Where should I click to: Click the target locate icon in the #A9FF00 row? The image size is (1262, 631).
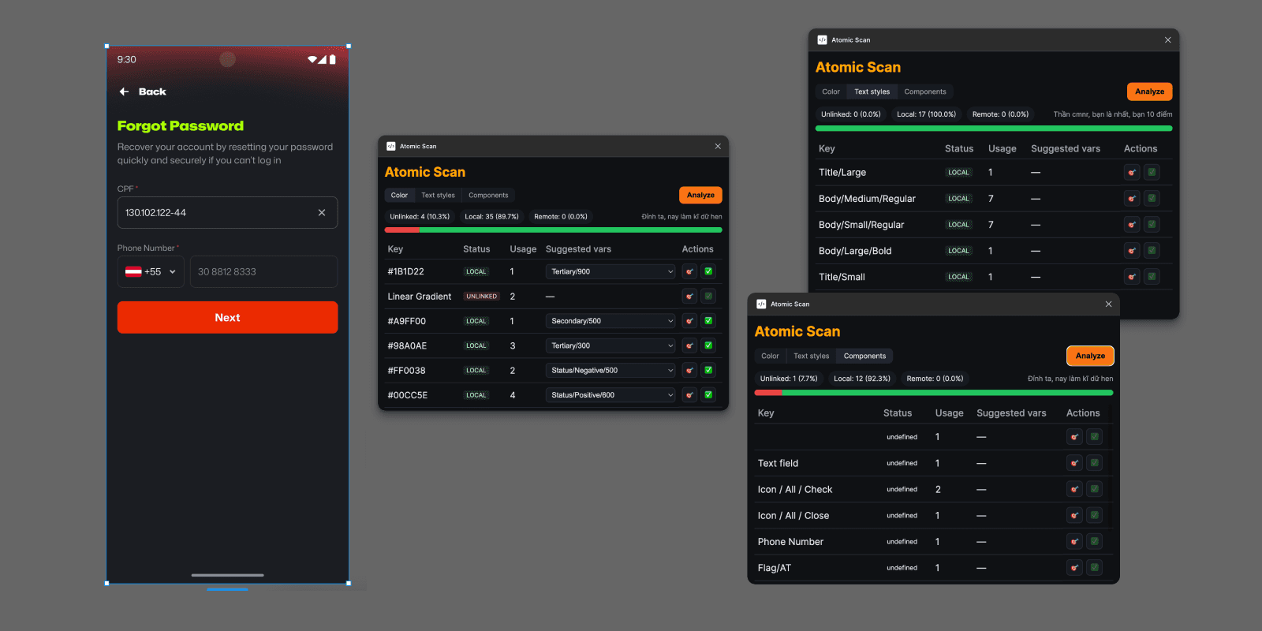689,321
